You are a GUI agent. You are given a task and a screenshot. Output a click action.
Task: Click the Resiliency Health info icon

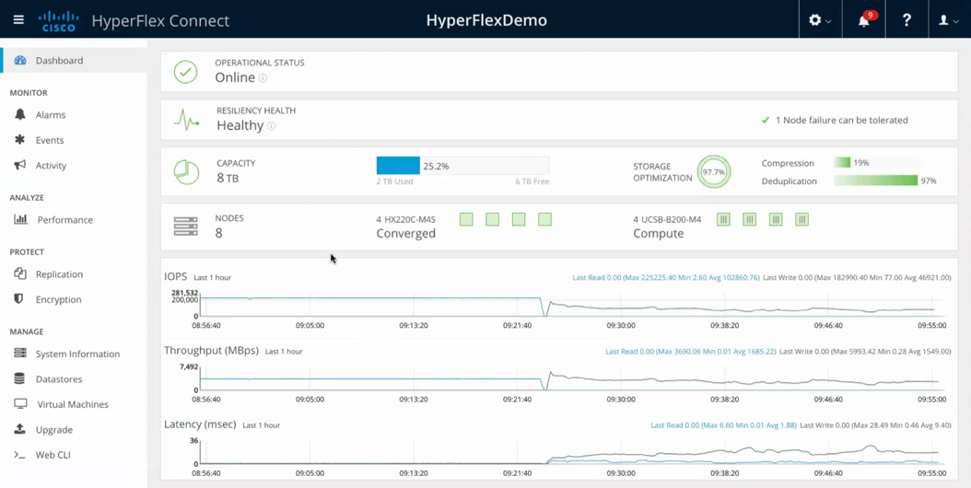pos(271,126)
